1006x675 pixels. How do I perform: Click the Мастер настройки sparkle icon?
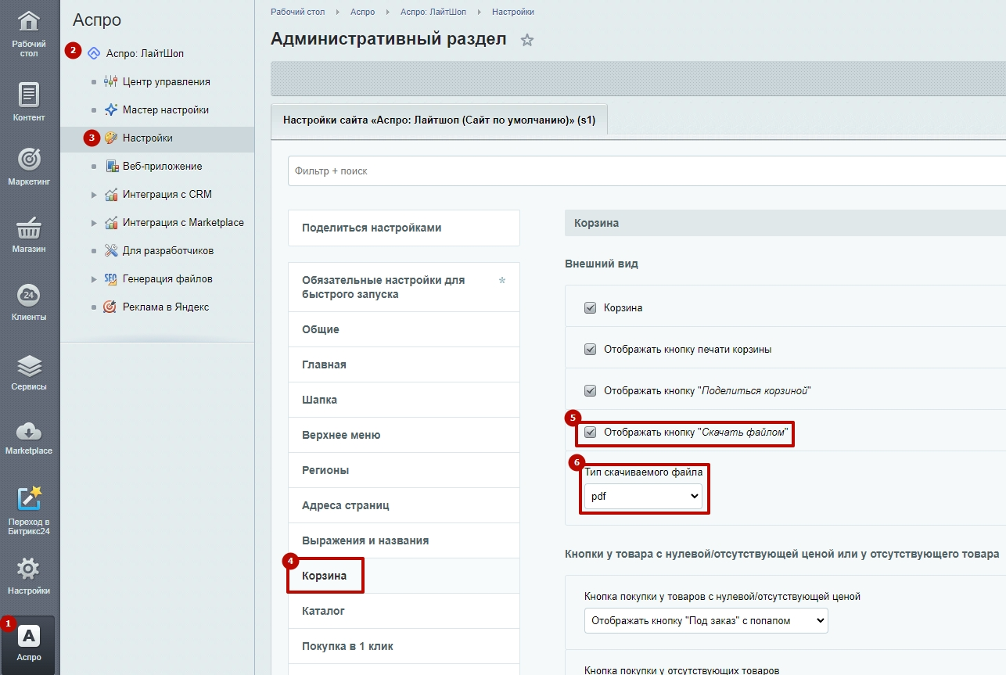tap(110, 110)
